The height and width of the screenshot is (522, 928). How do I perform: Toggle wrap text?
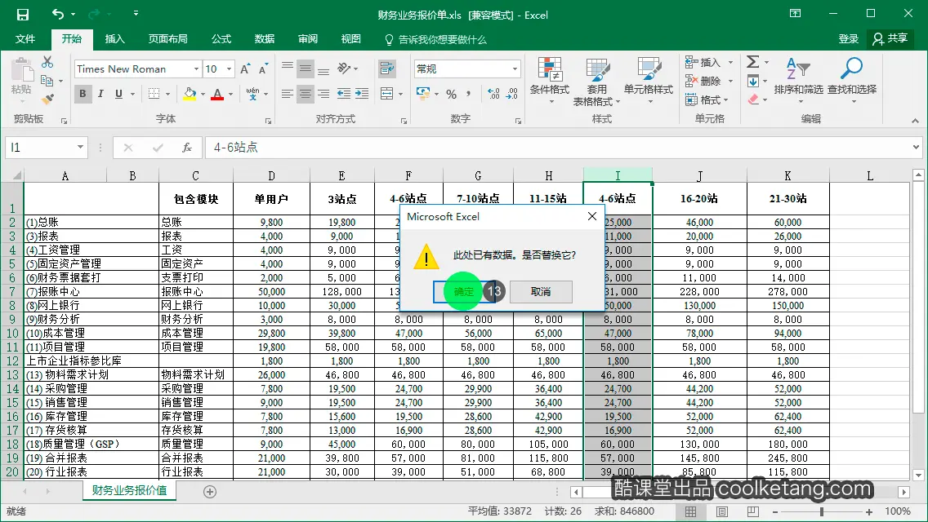(x=387, y=69)
